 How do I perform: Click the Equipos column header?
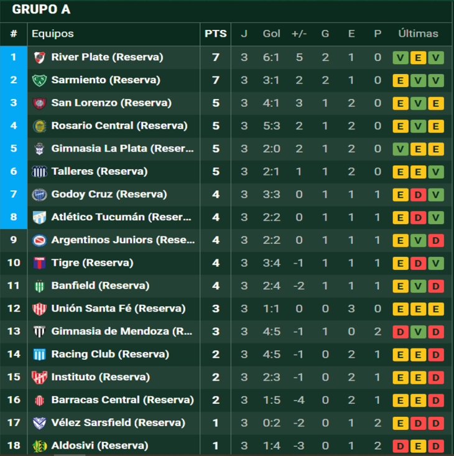tap(53, 34)
